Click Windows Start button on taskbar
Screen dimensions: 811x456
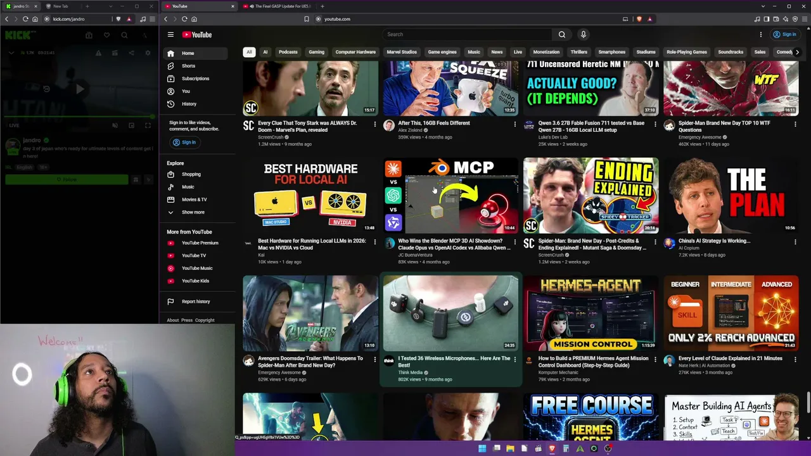click(x=482, y=449)
